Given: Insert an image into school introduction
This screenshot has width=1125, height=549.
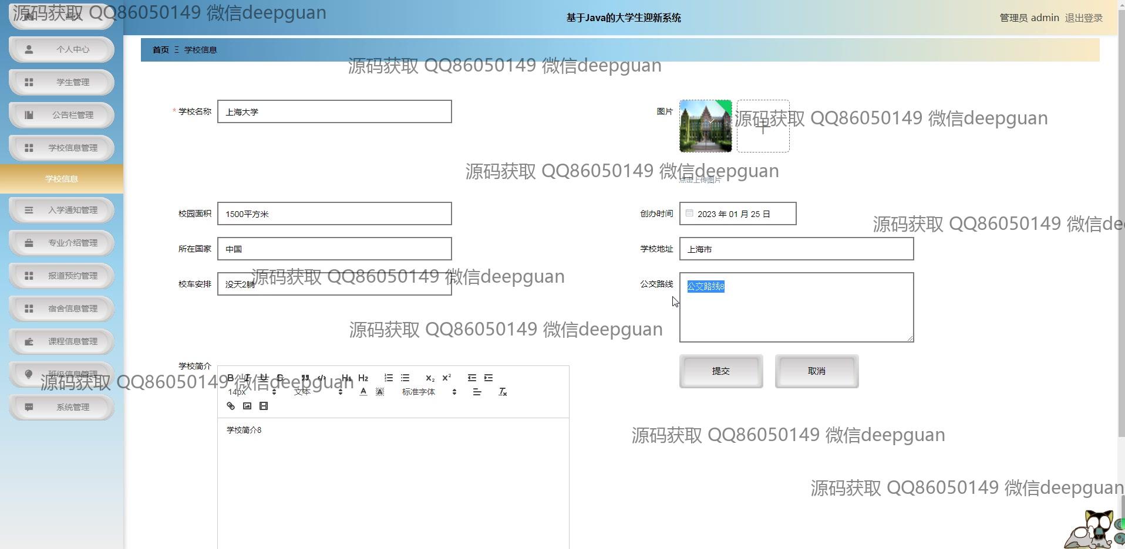Looking at the screenshot, I should pyautogui.click(x=247, y=406).
